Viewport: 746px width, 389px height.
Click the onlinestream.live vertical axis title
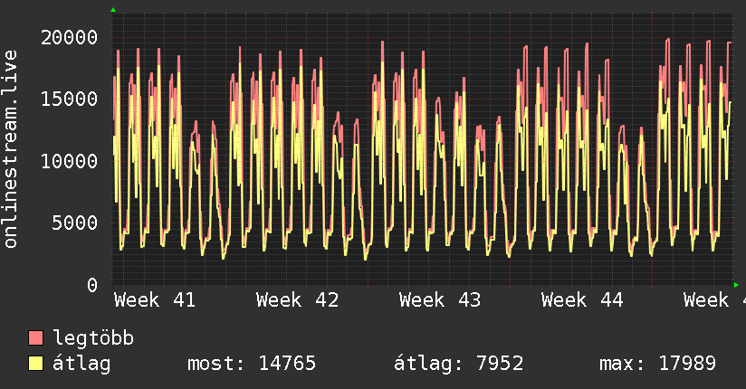click(11, 149)
